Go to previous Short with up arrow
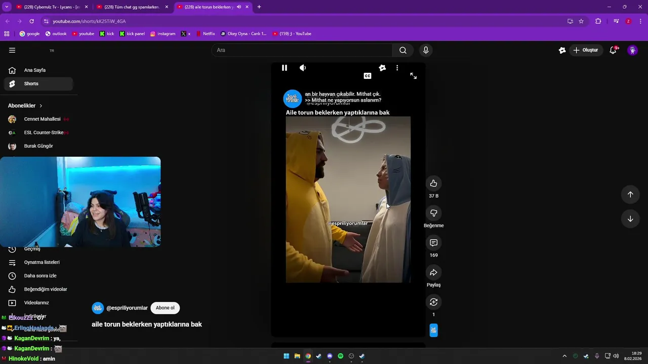 (x=630, y=195)
